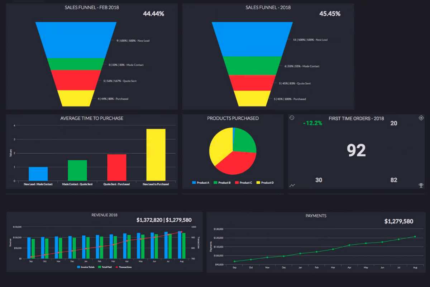The image size is (430, 287).
Task: Click the '20' value in First Time Orders
Action: 394,123
